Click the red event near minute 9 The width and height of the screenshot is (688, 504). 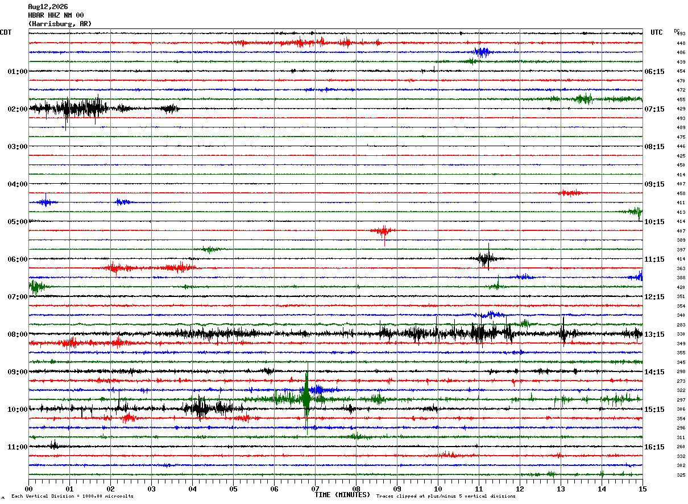pyautogui.click(x=383, y=231)
